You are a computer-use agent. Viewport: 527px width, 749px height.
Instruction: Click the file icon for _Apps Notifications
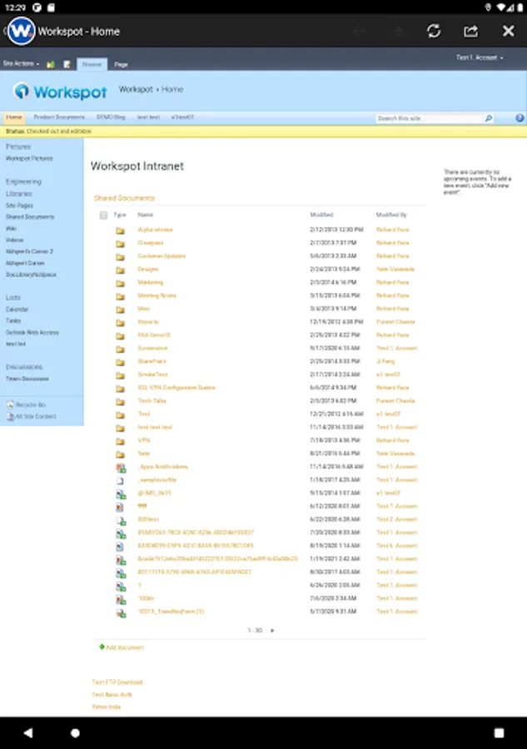(121, 467)
